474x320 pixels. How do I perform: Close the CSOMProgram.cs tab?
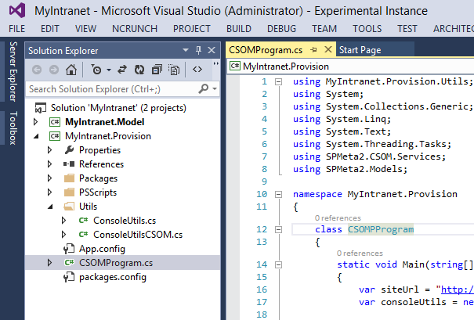(x=328, y=49)
